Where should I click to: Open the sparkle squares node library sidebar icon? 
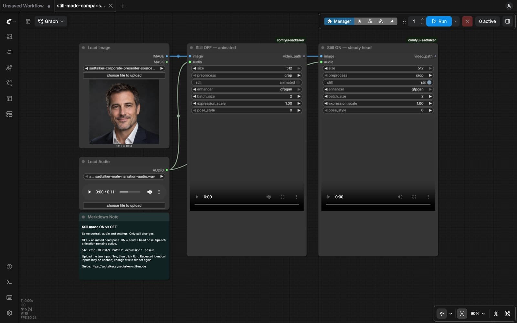(x=9, y=68)
